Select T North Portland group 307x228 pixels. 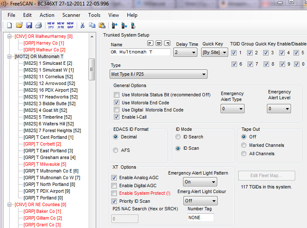(49, 184)
